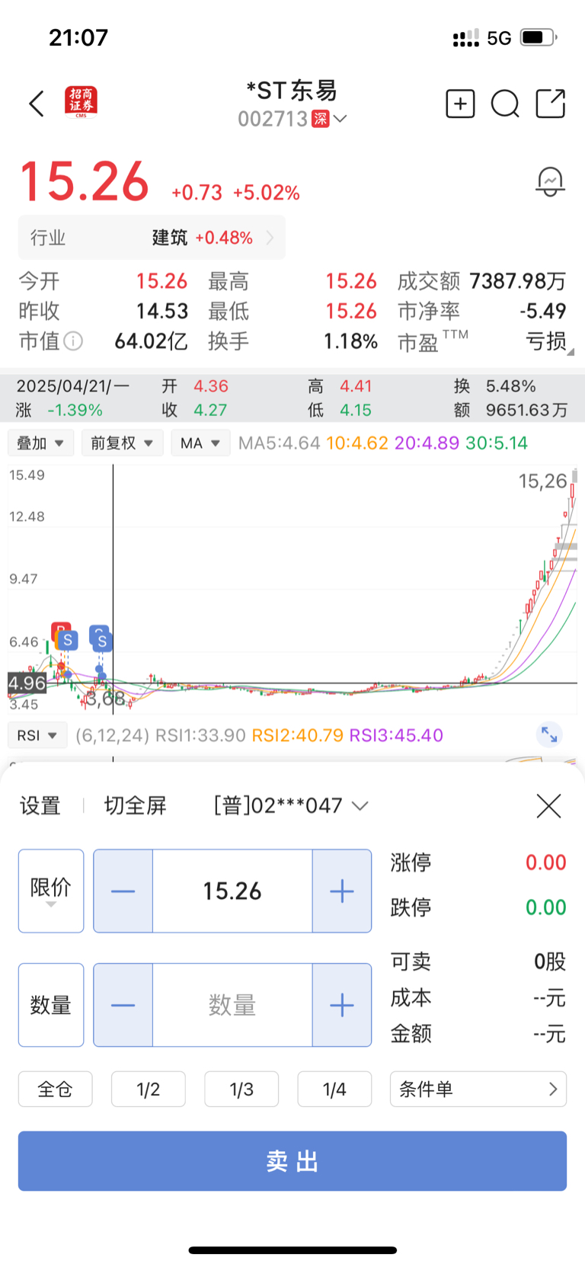Tap the 市净率 -5.49 value
Screen dimensions: 585x1267
click(543, 311)
